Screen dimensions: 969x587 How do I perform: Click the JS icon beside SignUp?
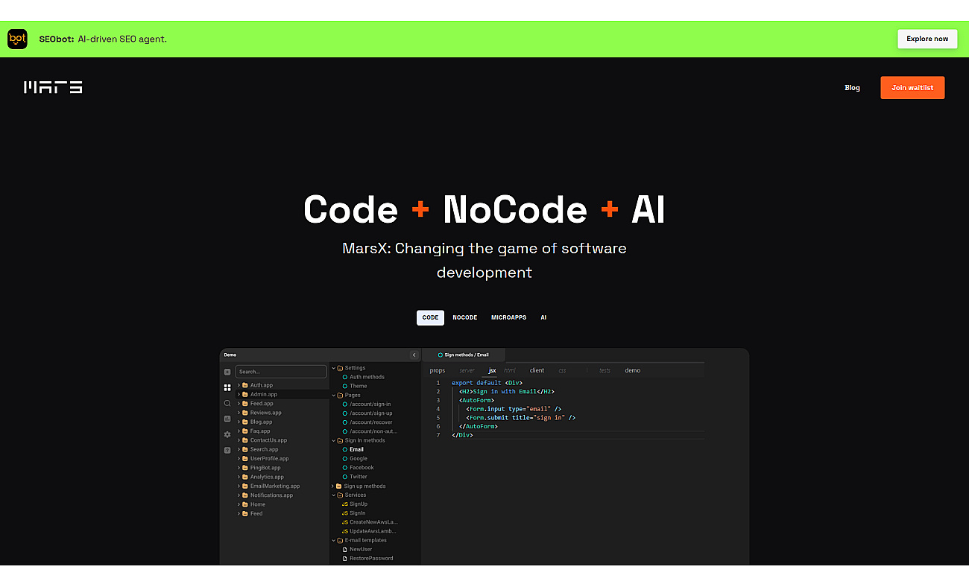(x=344, y=504)
